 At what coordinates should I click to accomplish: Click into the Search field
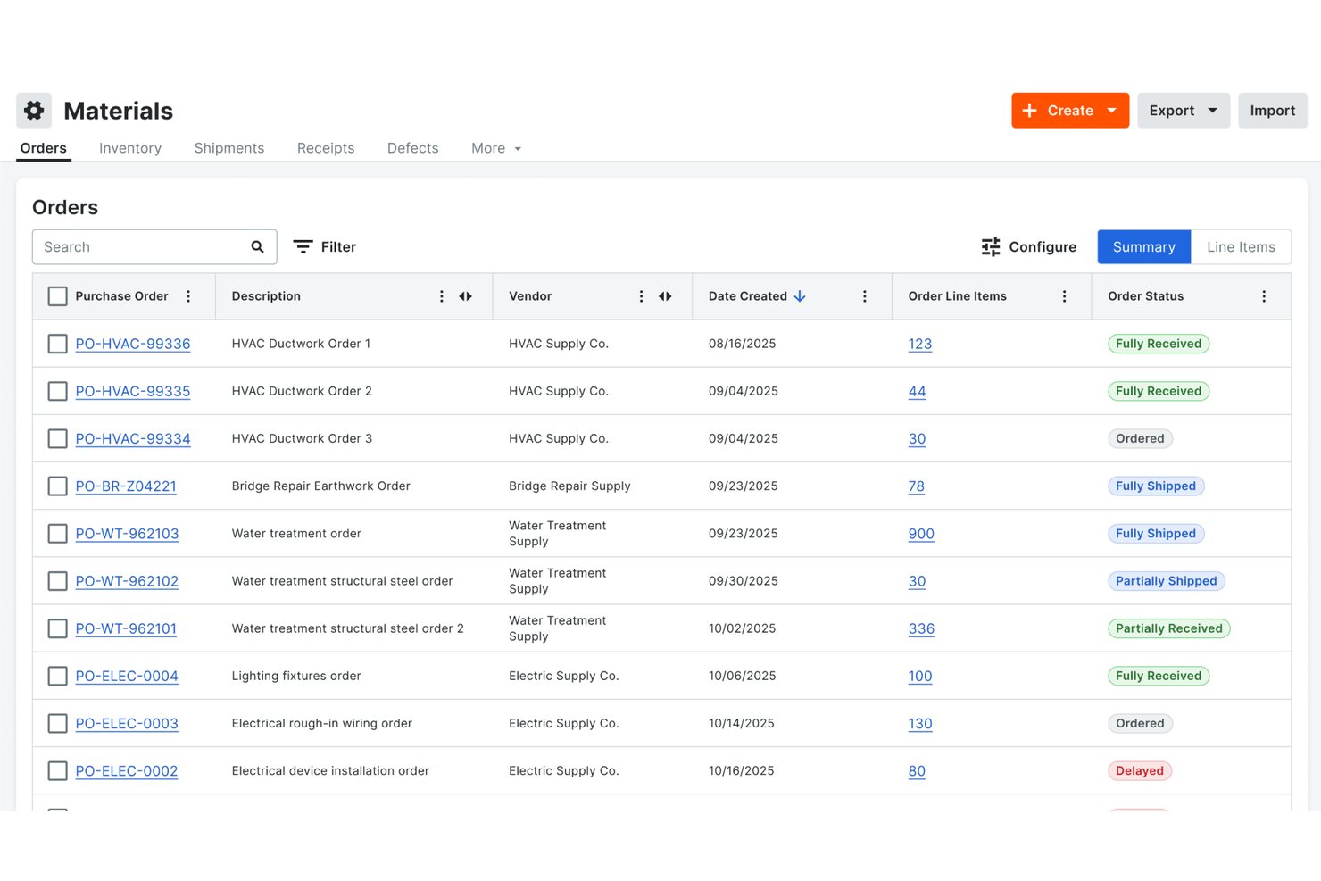(x=154, y=247)
